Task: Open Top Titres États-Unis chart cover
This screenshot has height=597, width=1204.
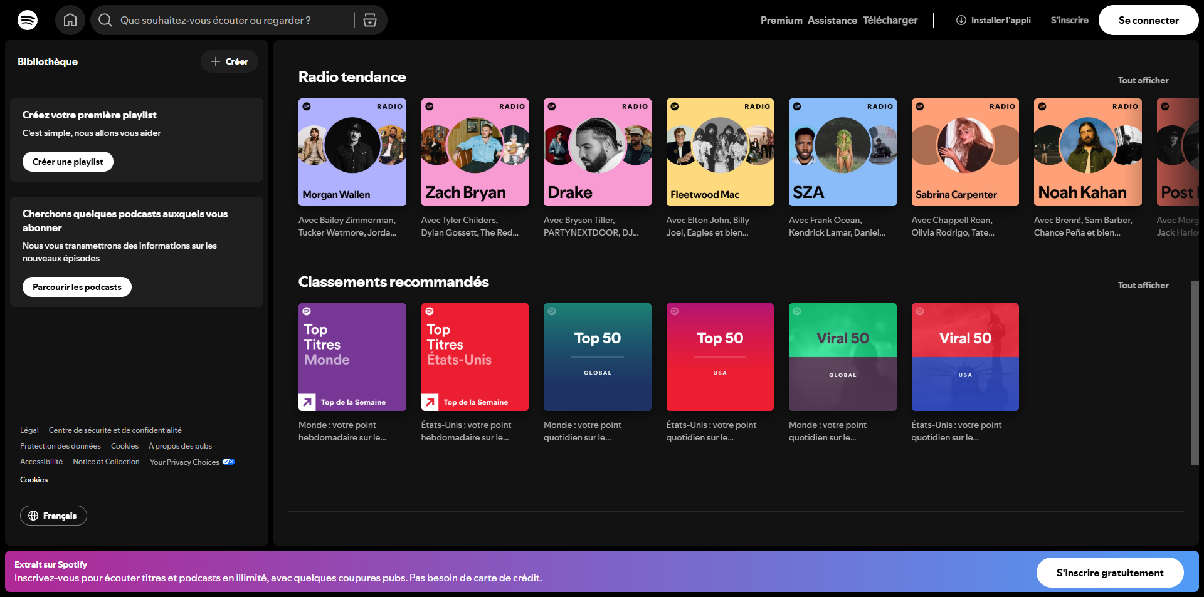Action: (x=475, y=357)
